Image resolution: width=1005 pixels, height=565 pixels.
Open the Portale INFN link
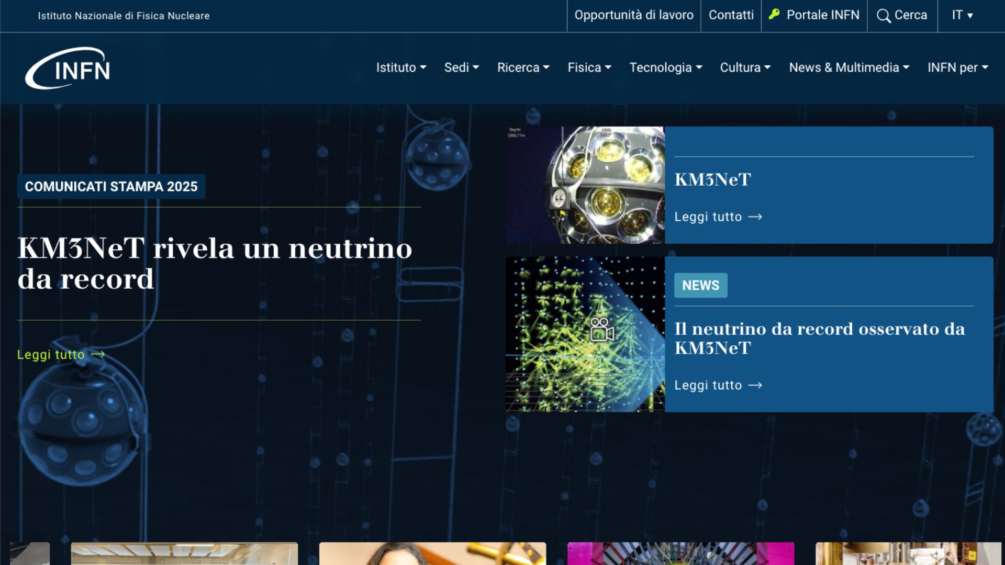click(x=823, y=15)
